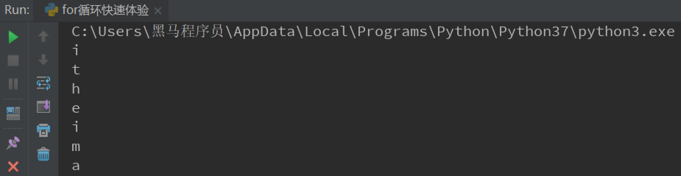This screenshot has width=681, height=176.
Task: Close the Run panel with red X
Action: pos(13,166)
